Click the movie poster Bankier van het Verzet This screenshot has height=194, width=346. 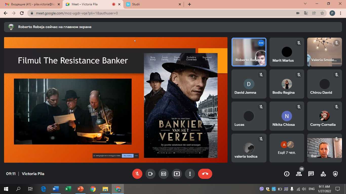pyautogui.click(x=181, y=105)
